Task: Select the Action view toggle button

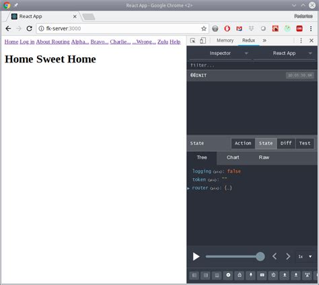Action: pyautogui.click(x=243, y=143)
